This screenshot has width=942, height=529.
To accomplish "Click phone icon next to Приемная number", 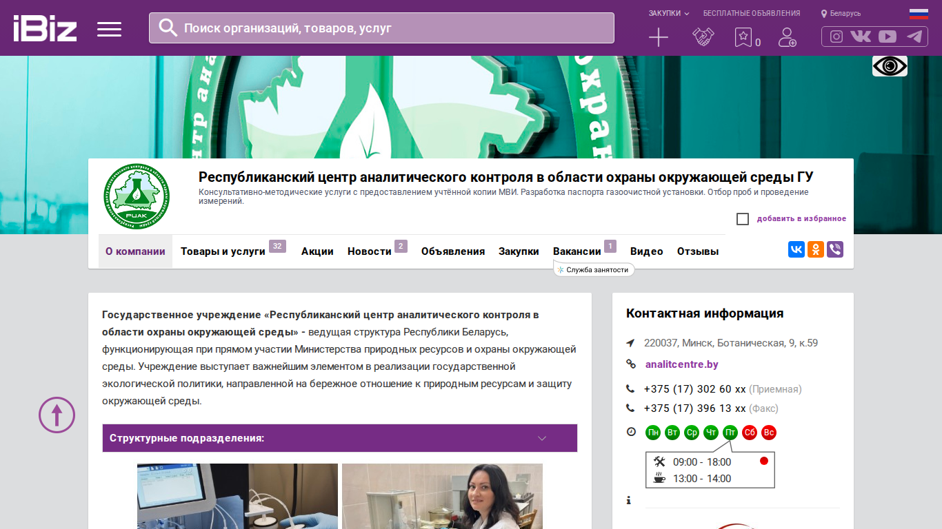I will pyautogui.click(x=630, y=389).
